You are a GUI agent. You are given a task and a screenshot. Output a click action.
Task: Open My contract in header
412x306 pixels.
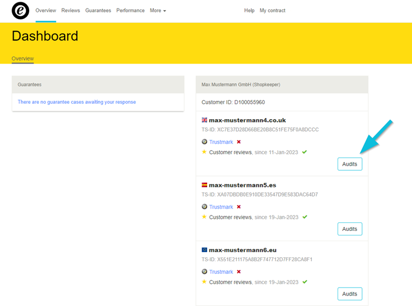point(272,10)
